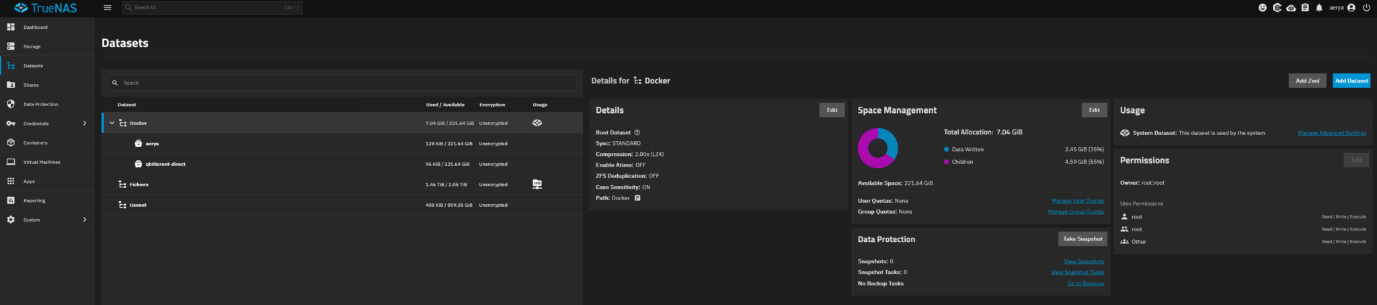Click '1.46 TiB / 2.05 TiB' value
This screenshot has height=305, width=1377.
[x=446, y=185]
